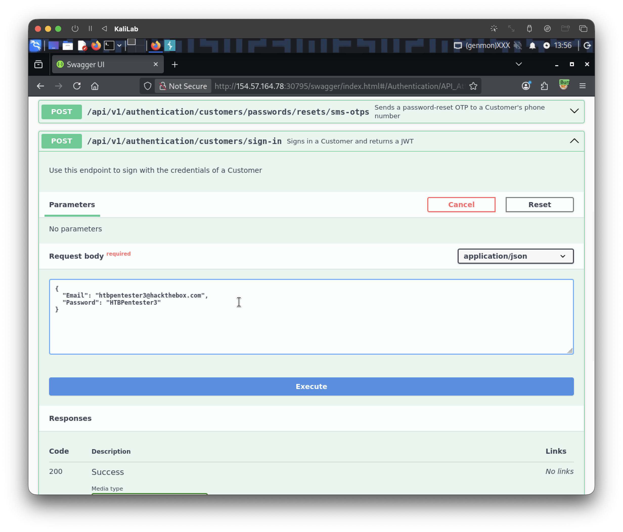Open the USB devices icon in VM toolbar
Viewport: 623px width, 532px height.
[529, 29]
